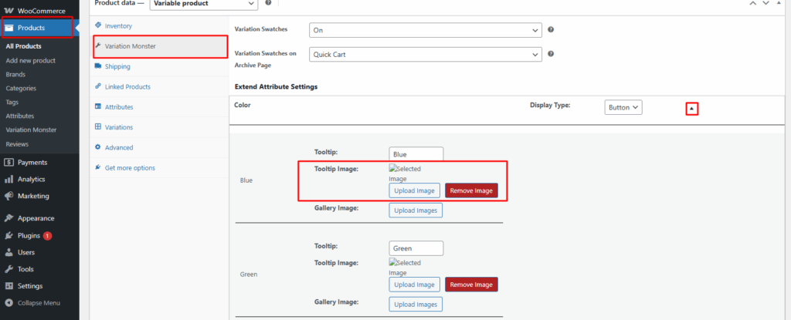Collapse the Color attribute settings arrow
791x320 pixels.
pyautogui.click(x=691, y=109)
